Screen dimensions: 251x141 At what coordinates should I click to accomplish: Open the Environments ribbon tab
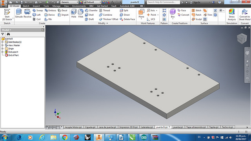coord(79,6)
